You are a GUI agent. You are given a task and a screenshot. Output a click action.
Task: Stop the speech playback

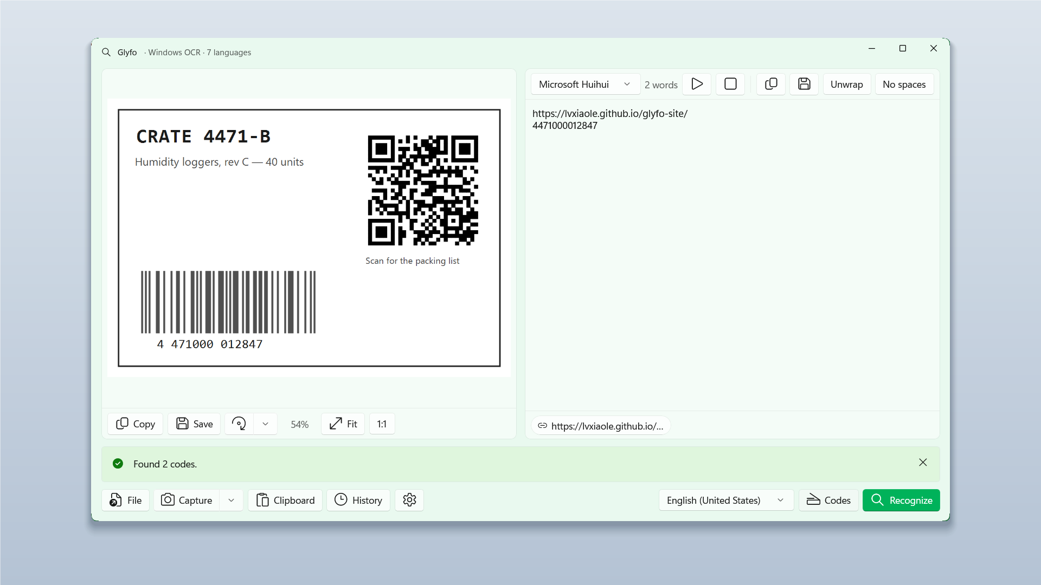tap(730, 84)
